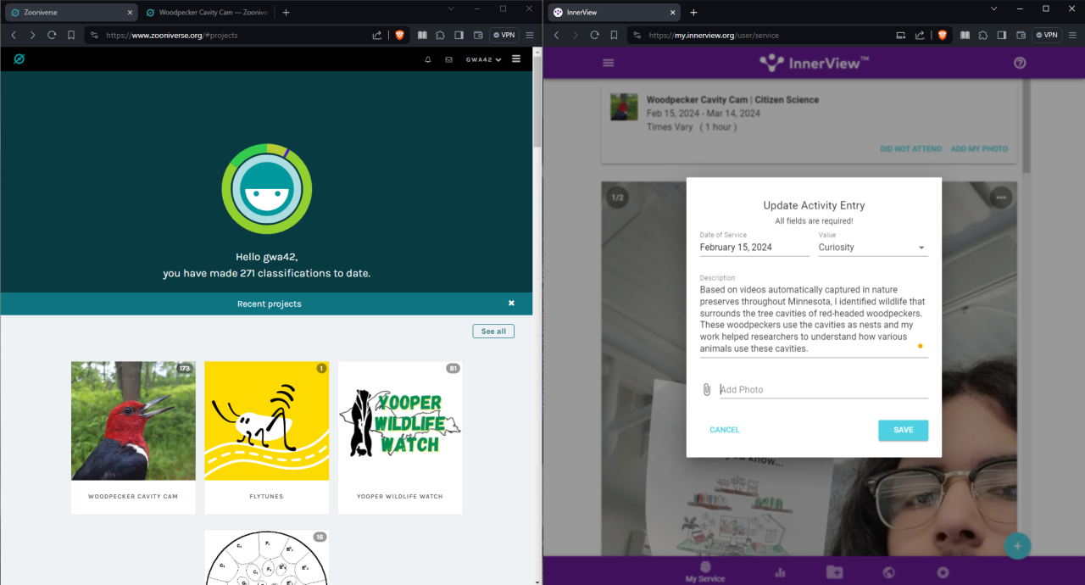This screenshot has width=1085, height=585.
Task: Open the Zooniverse hamburger menu
Action: pyautogui.click(x=516, y=59)
